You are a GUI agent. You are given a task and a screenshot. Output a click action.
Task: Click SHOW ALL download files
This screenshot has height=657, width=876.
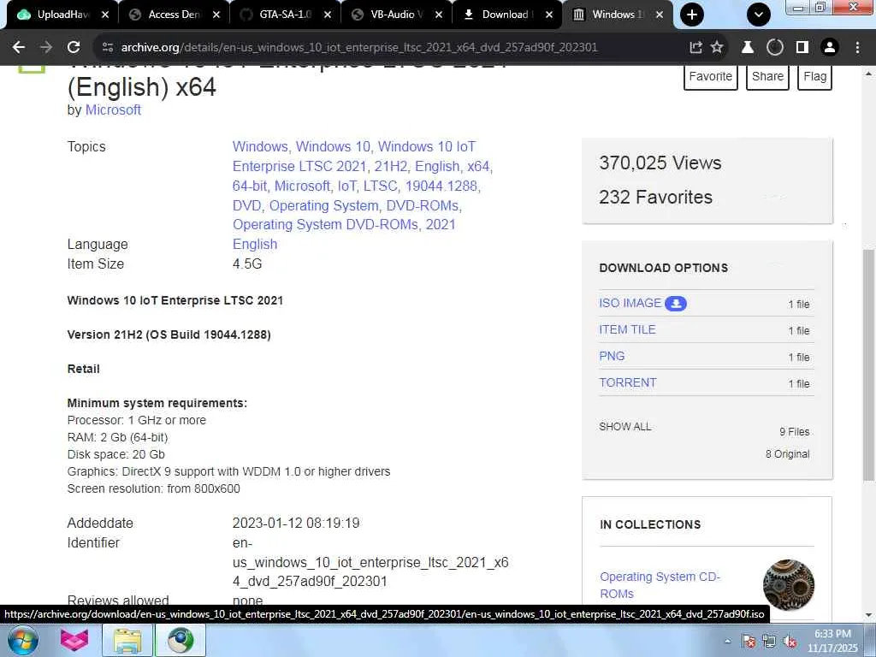pos(625,427)
